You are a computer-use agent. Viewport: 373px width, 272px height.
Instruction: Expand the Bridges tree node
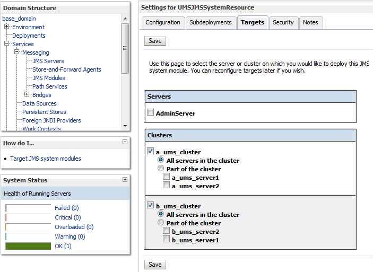coord(27,94)
